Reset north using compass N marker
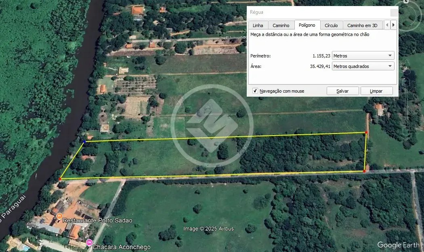424x252 pixels. pyautogui.click(x=406, y=2)
